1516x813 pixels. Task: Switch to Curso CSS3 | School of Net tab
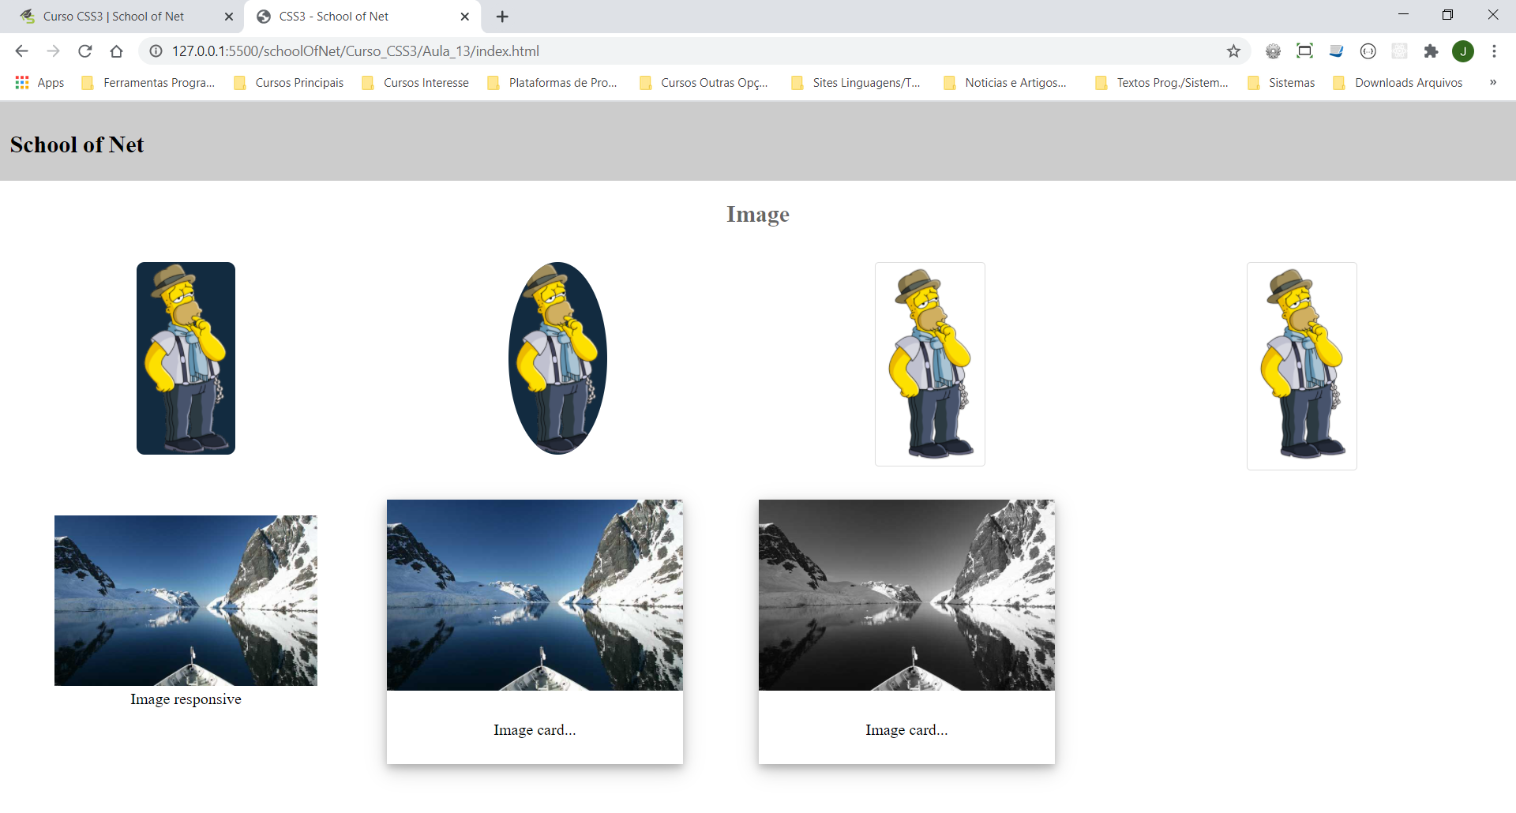[126, 17]
